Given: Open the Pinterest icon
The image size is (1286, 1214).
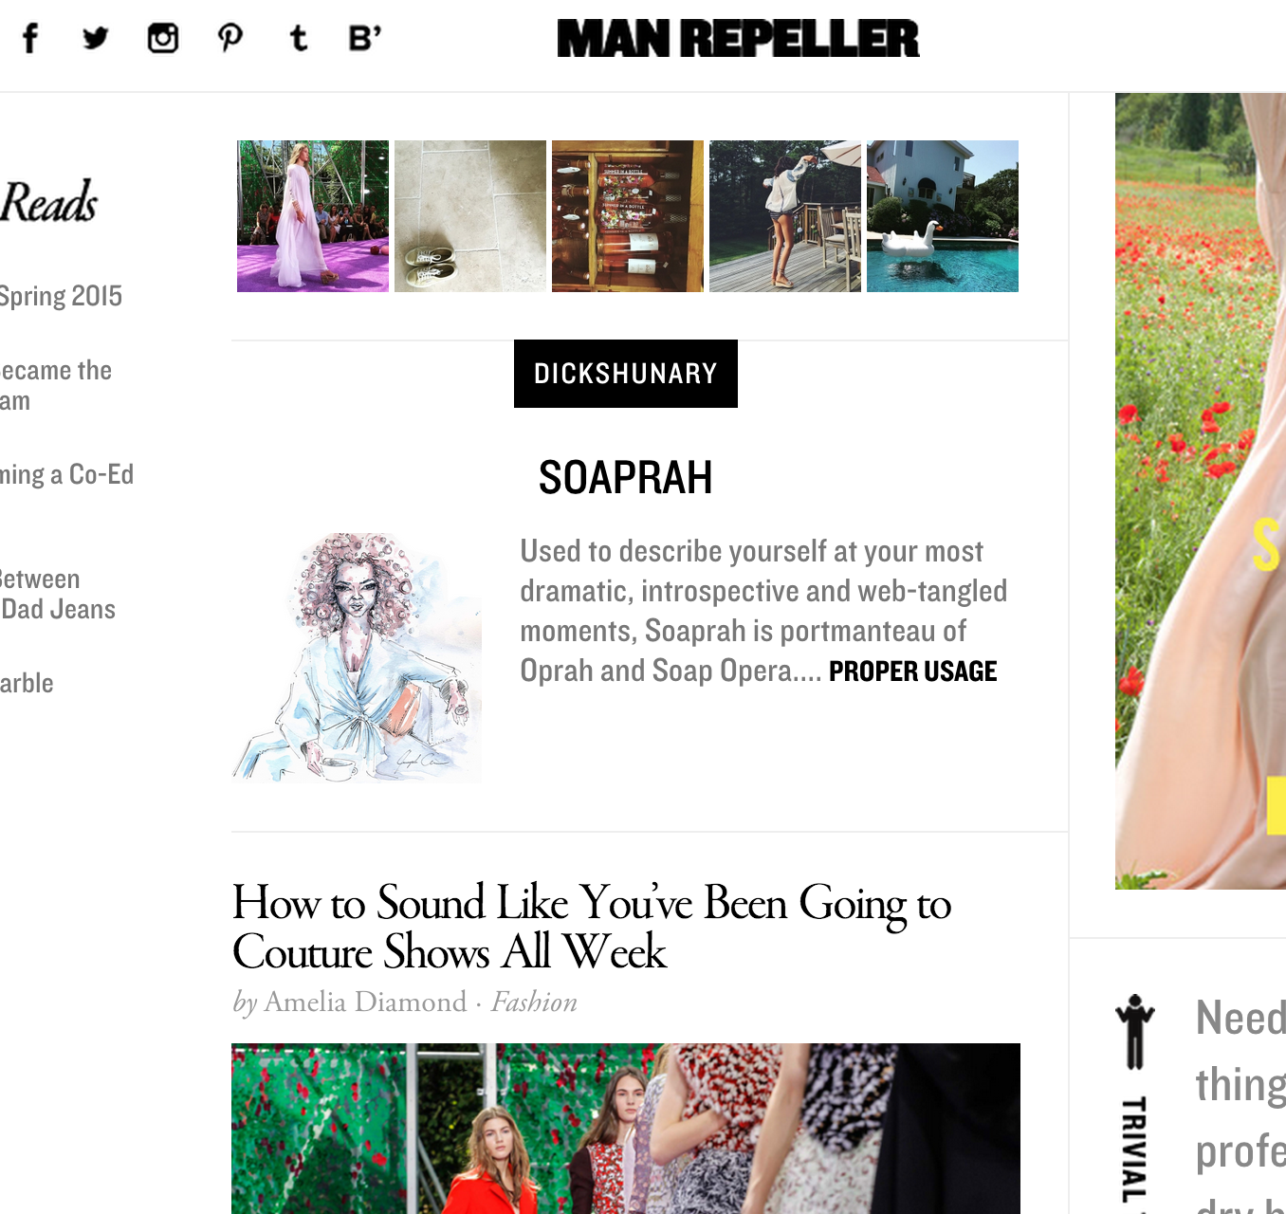Looking at the screenshot, I should coord(230,38).
